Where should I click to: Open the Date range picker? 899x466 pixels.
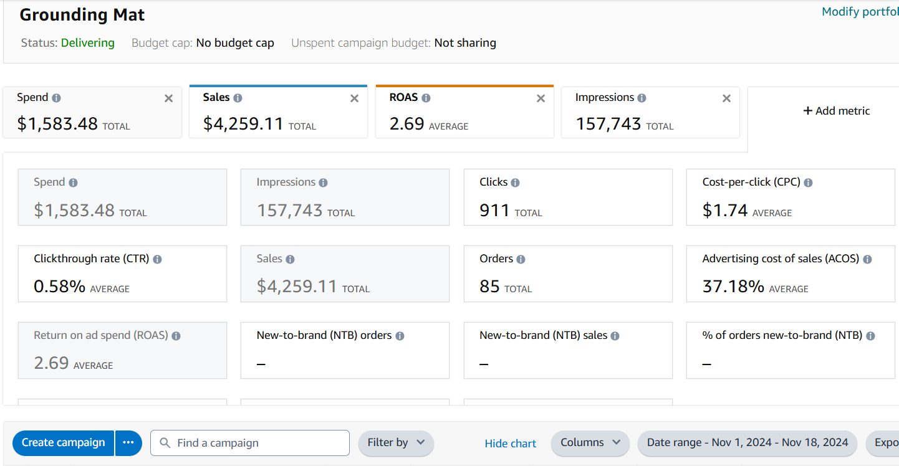[x=748, y=443]
